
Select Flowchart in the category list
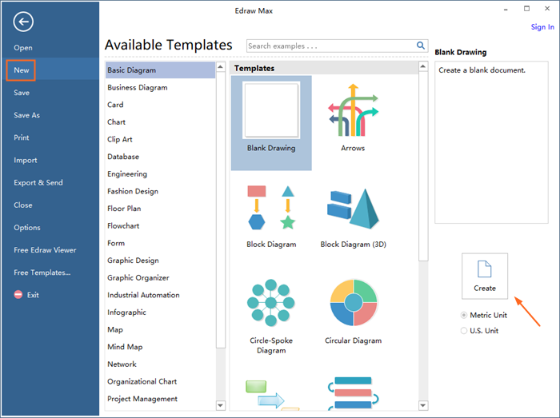(x=125, y=226)
